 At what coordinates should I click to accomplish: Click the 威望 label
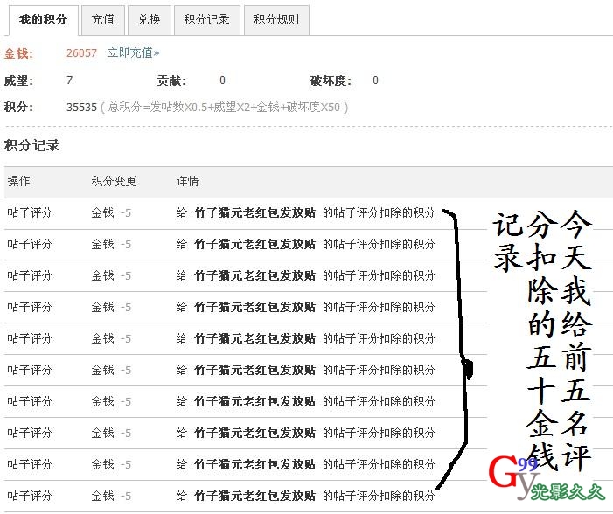18,81
